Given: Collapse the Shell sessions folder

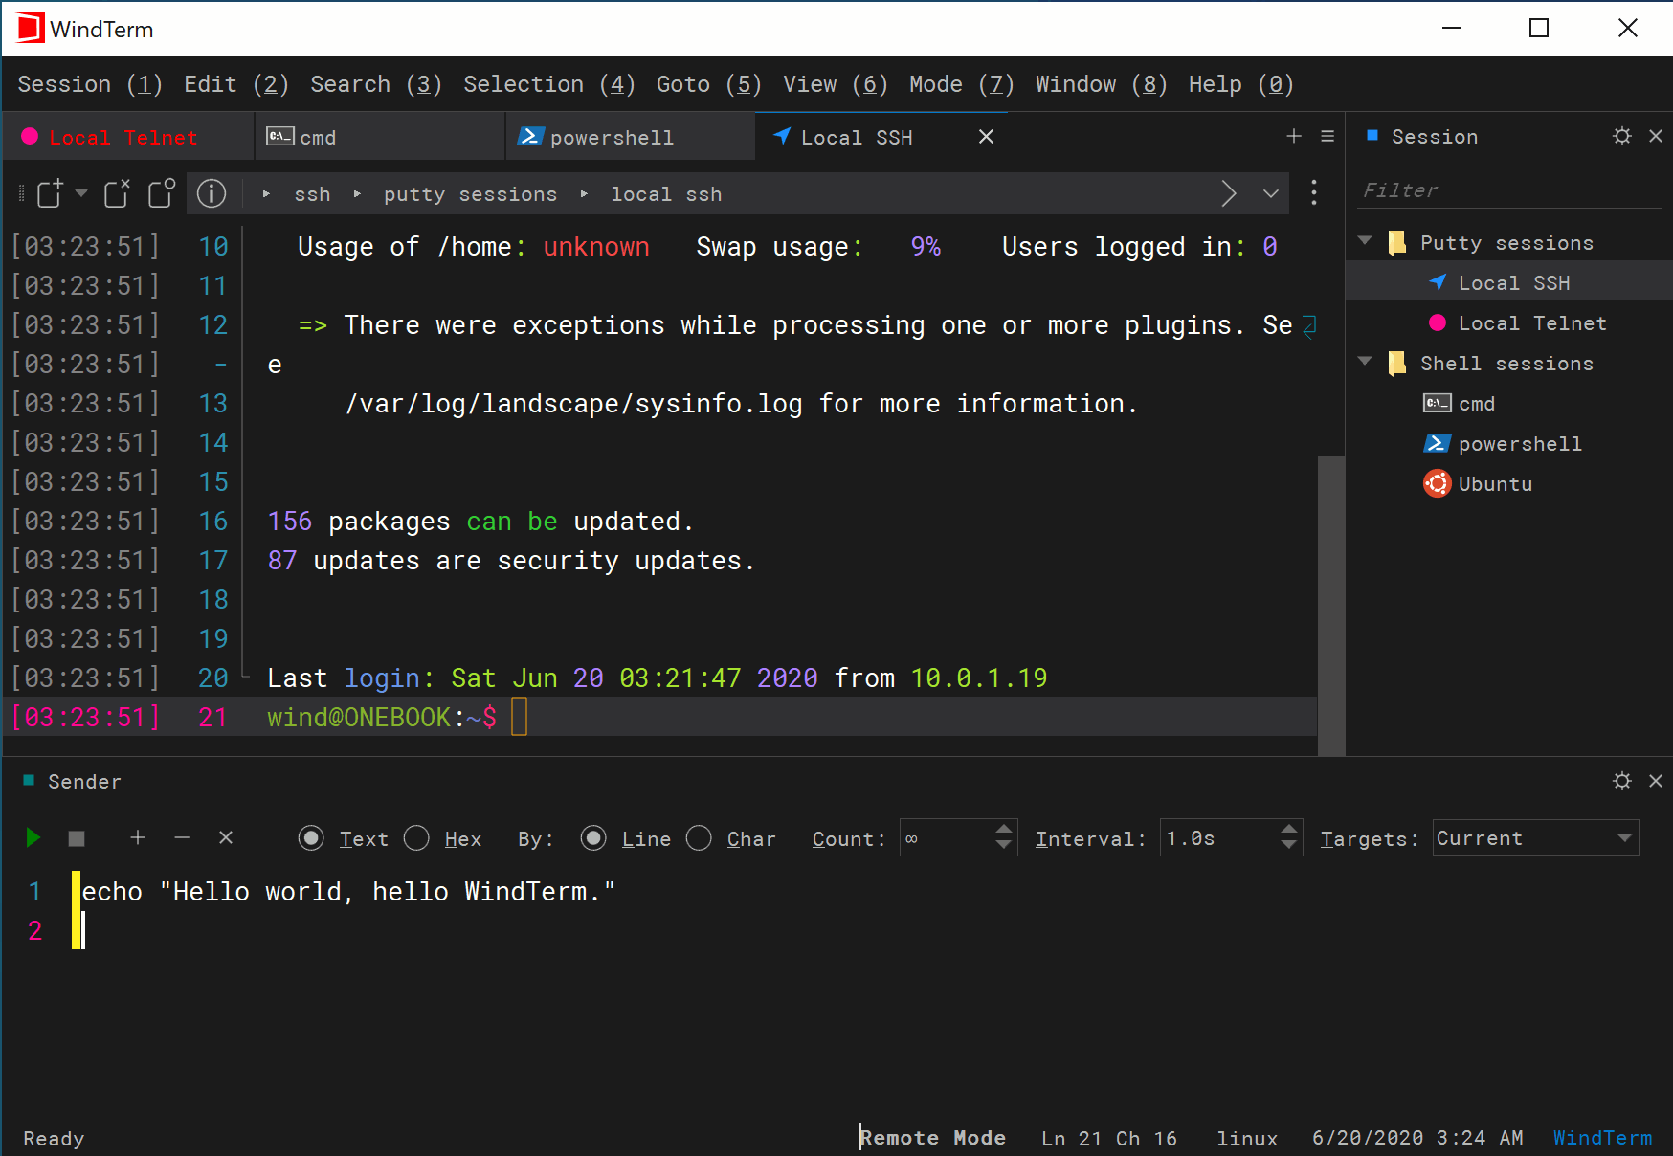Looking at the screenshot, I should [x=1366, y=362].
